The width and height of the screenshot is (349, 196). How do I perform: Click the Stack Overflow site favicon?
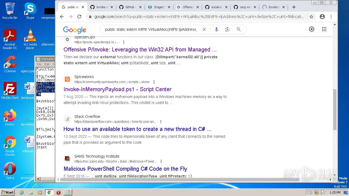click(67, 119)
